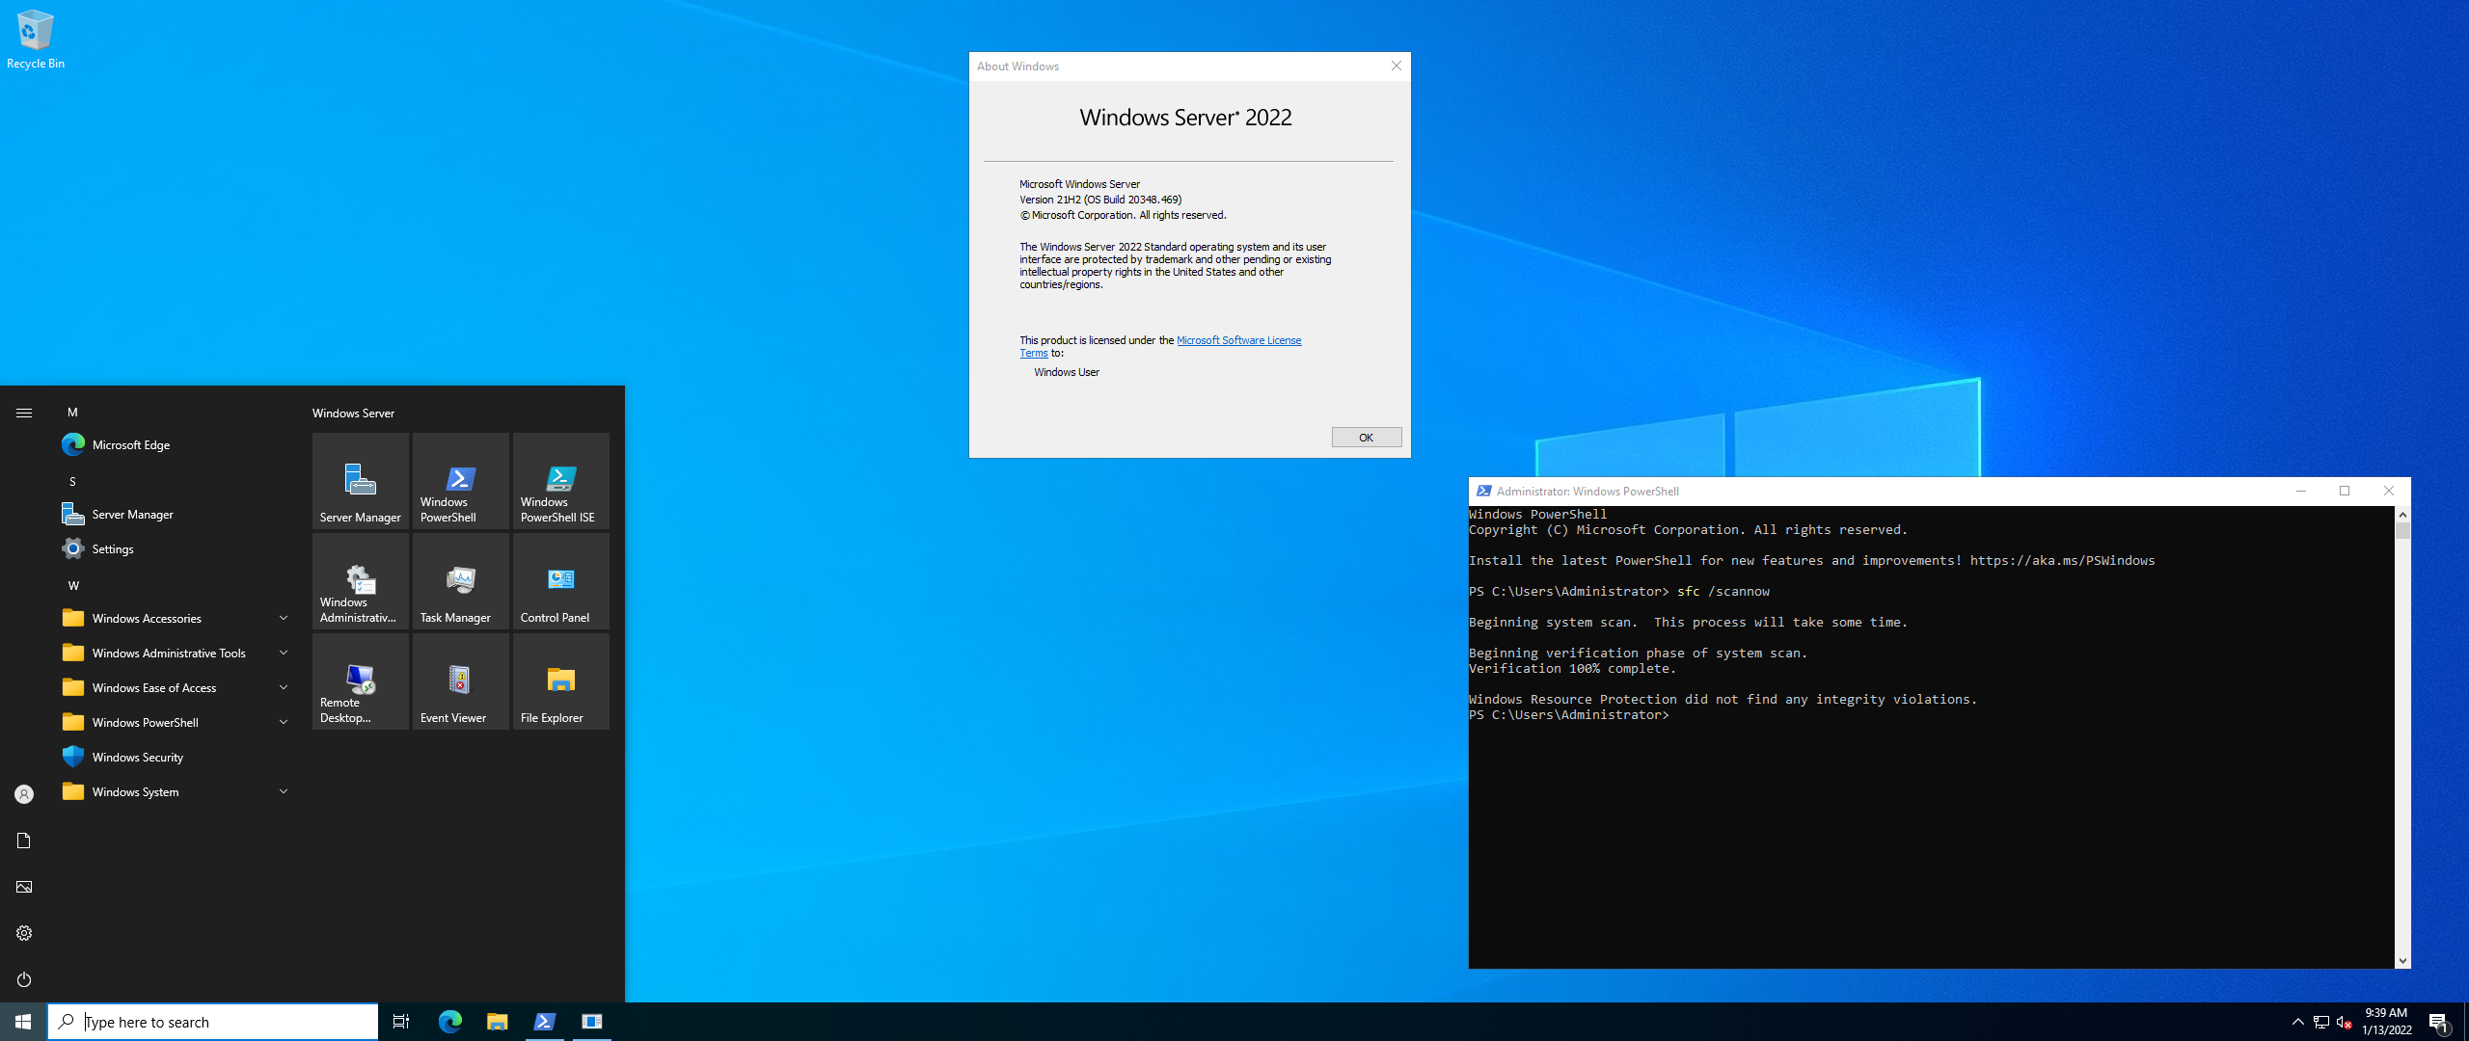Open Pictures icon in Start rail
Screen dimensions: 2469x1041
[x=24, y=887]
